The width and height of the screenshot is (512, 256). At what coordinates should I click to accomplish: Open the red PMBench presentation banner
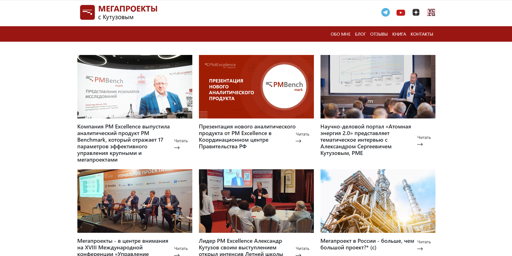pyautogui.click(x=256, y=87)
